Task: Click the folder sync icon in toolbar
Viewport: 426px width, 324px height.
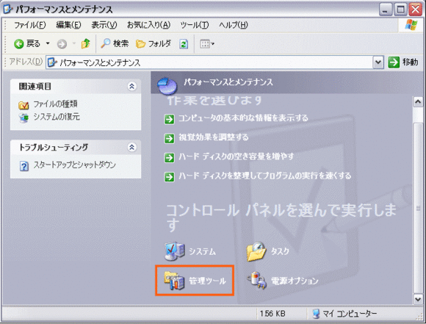Action: (x=184, y=44)
